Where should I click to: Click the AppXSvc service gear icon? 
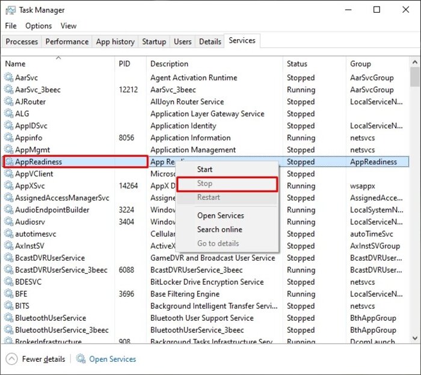click(x=9, y=185)
